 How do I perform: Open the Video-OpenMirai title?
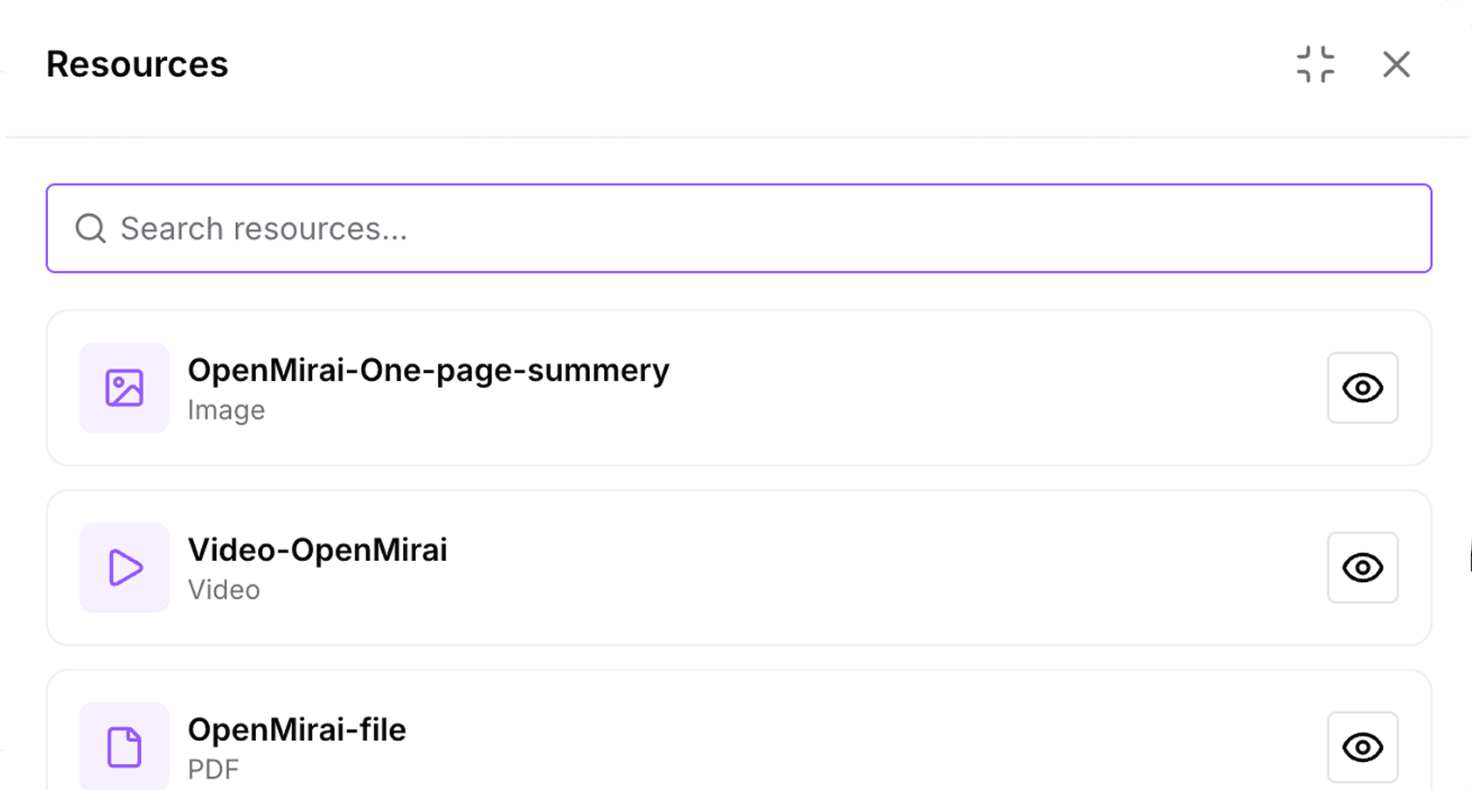[317, 551]
